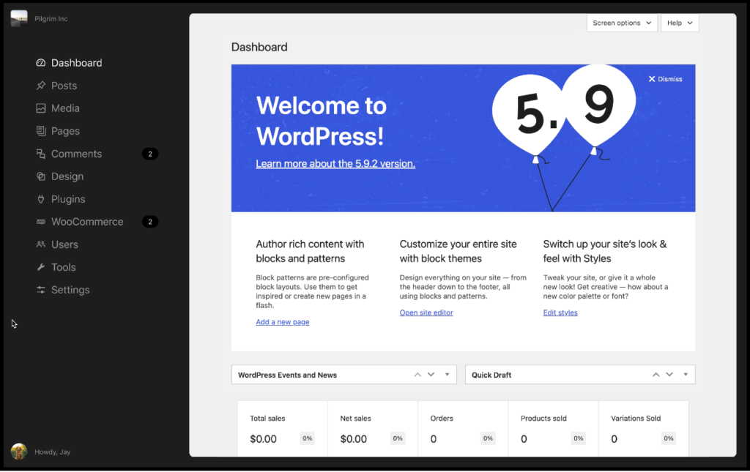
Task: Click the Pilgrim Inc site logo thumbnail
Action: pos(19,18)
